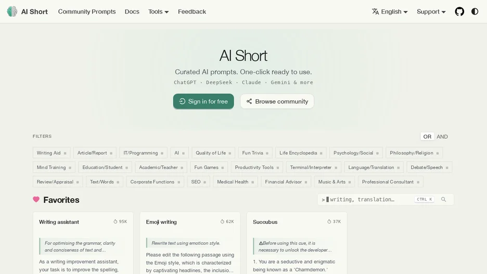Screen dimensions: 487x274
Task: Enable the Productivity Tools filter
Action: (257, 167)
